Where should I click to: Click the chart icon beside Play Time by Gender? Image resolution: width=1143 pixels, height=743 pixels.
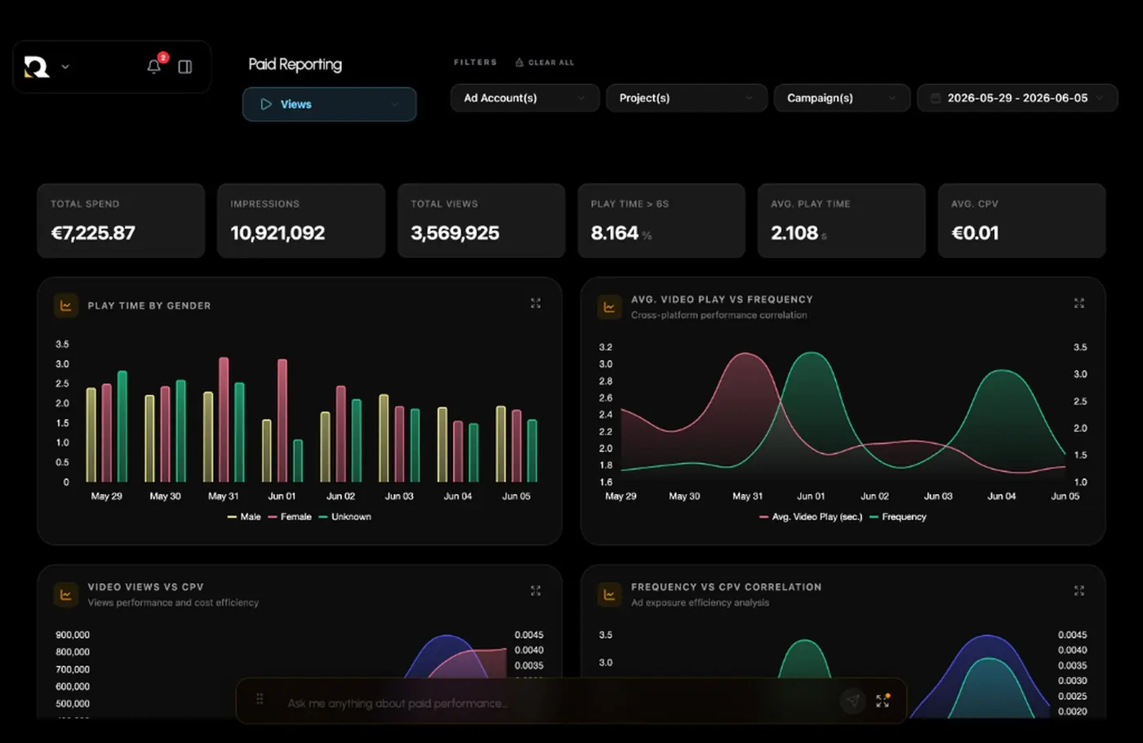coord(66,305)
